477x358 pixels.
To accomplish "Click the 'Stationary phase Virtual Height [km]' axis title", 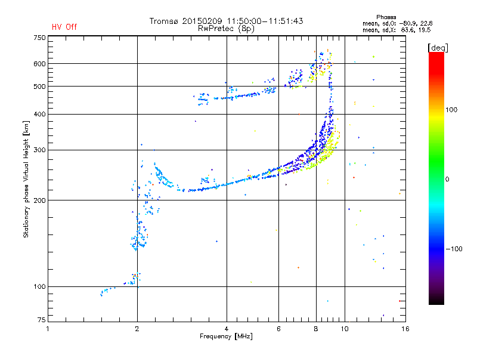I will coord(26,180).
